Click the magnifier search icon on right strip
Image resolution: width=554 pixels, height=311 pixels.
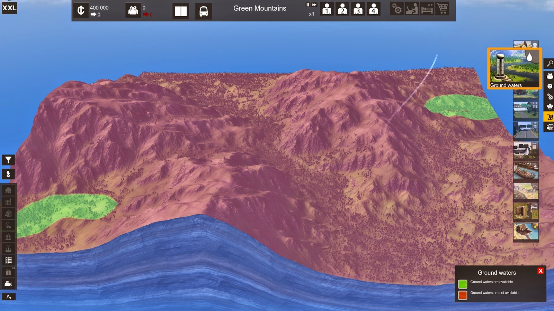tap(549, 64)
